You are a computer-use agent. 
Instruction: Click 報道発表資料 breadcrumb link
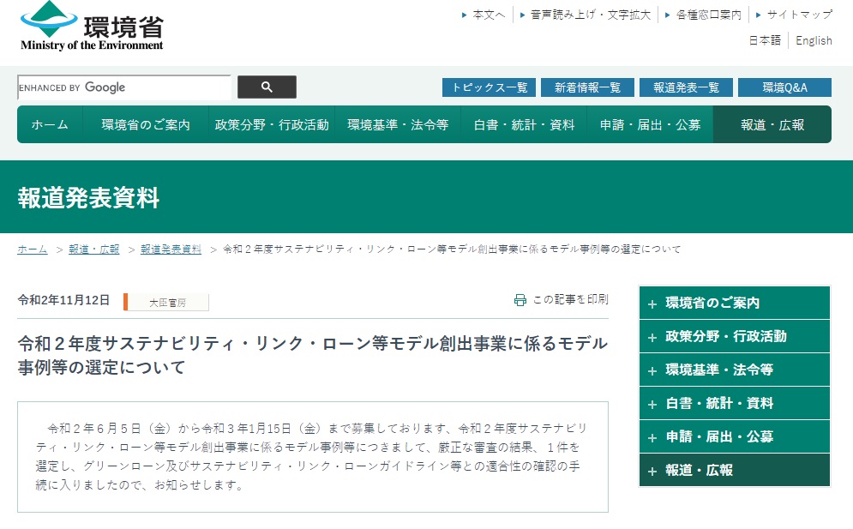pos(171,249)
